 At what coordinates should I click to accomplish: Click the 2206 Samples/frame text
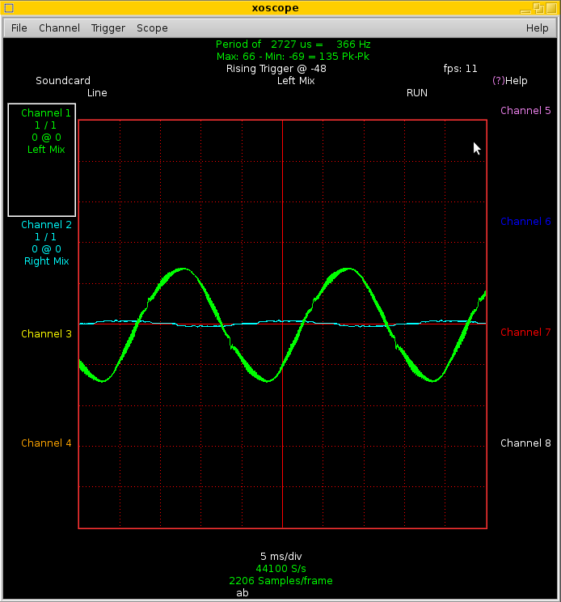tap(280, 580)
